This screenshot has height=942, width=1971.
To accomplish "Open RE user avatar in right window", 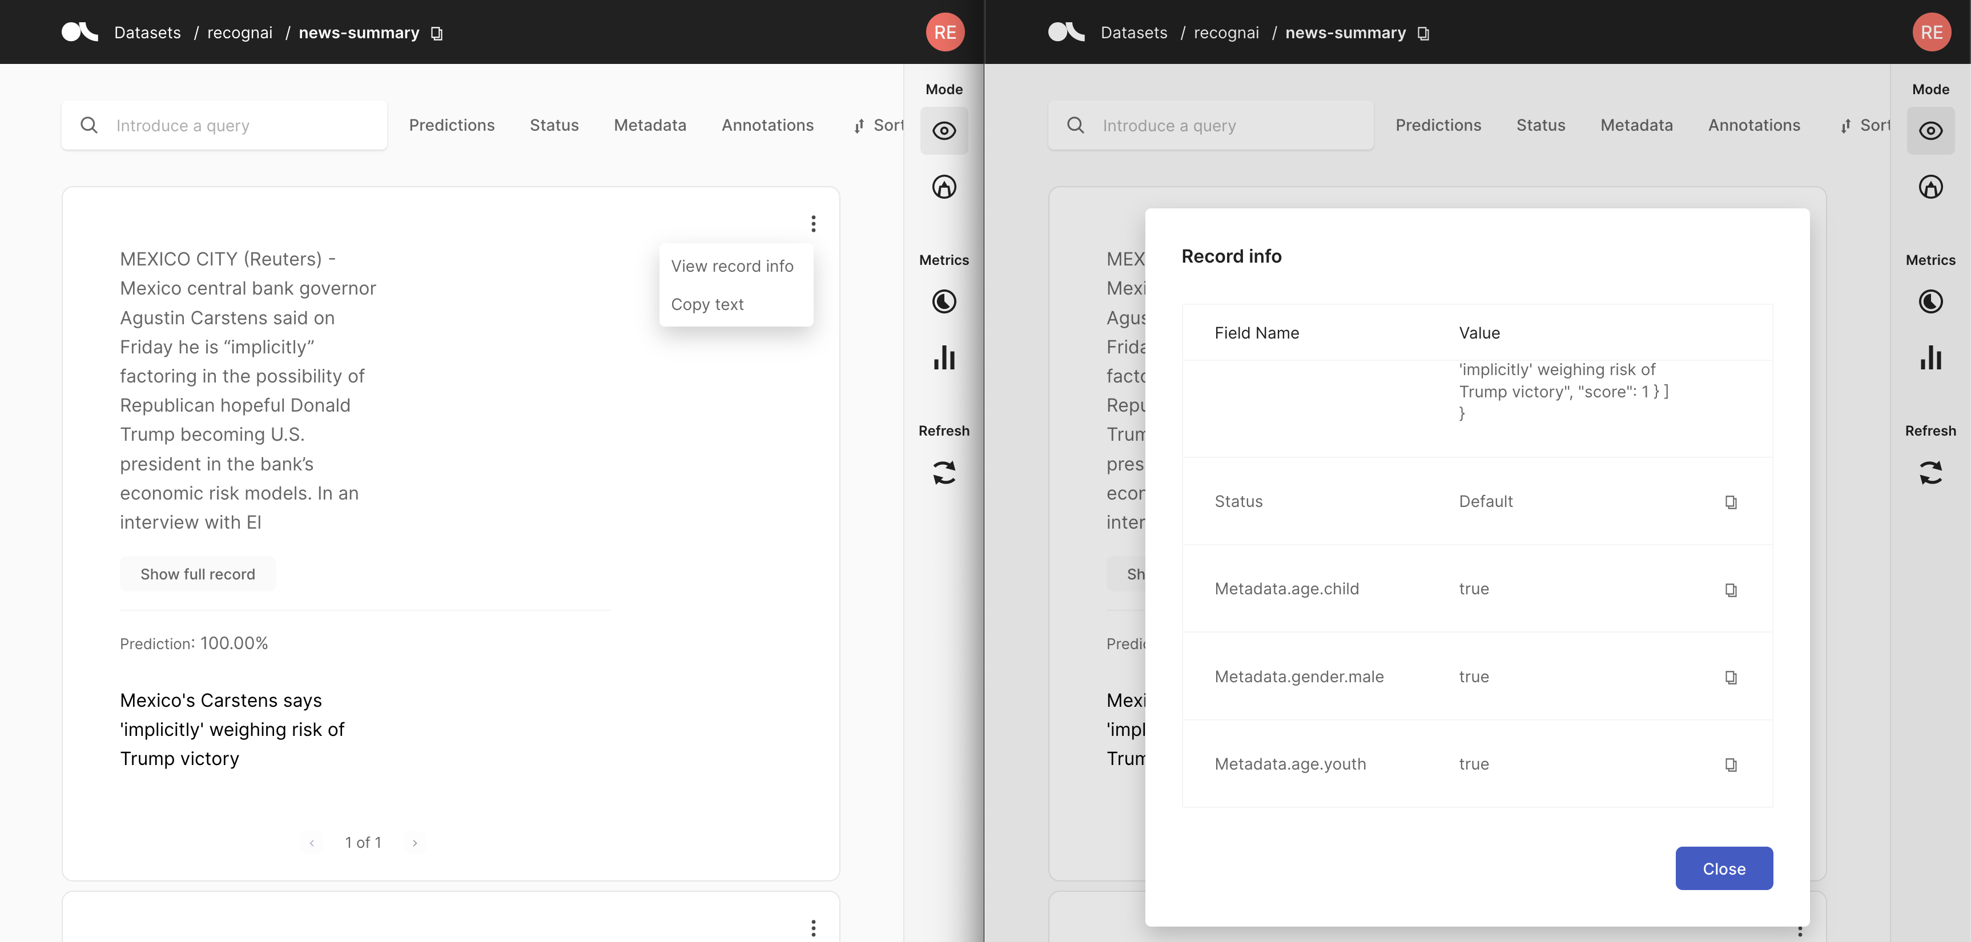I will coord(1931,32).
